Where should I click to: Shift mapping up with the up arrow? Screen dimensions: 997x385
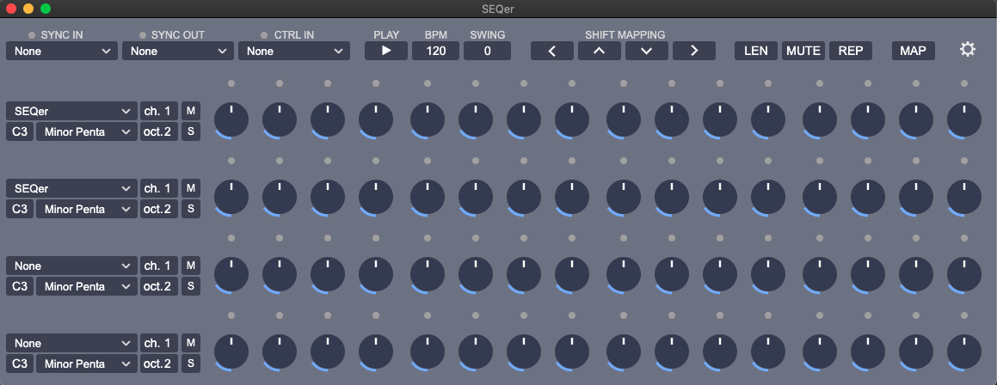599,51
